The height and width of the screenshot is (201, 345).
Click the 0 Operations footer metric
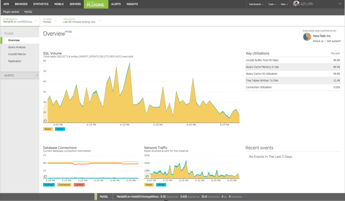tap(236, 197)
